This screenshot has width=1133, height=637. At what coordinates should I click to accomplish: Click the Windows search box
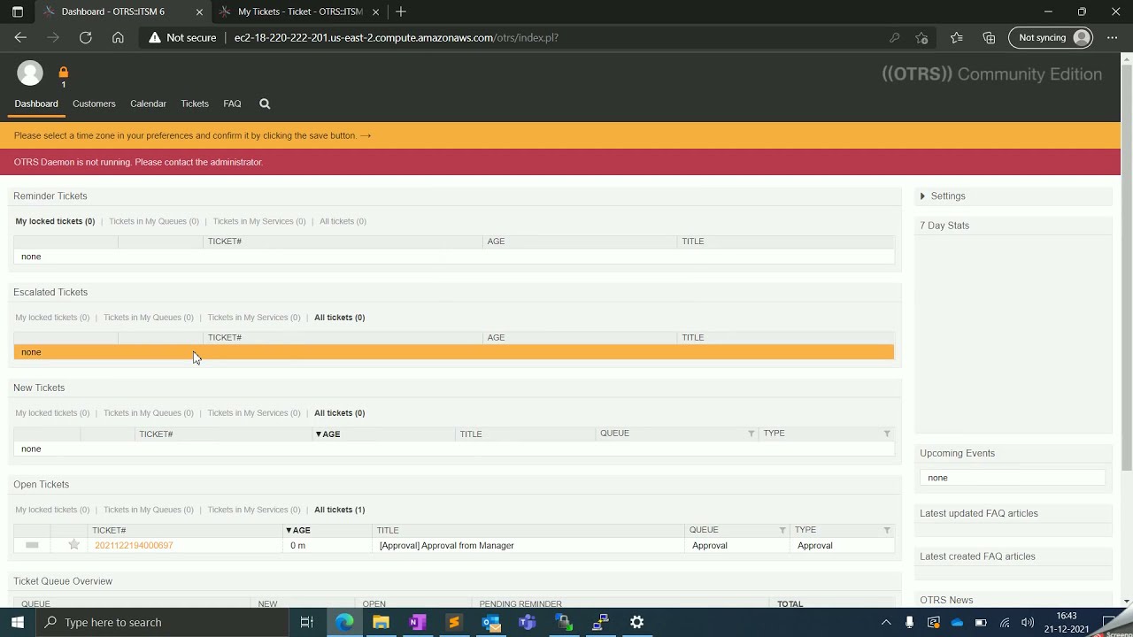[164, 622]
